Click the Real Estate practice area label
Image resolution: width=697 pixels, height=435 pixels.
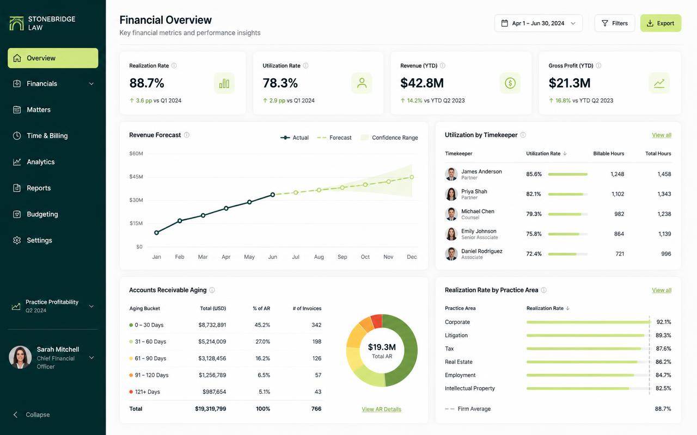pos(458,362)
